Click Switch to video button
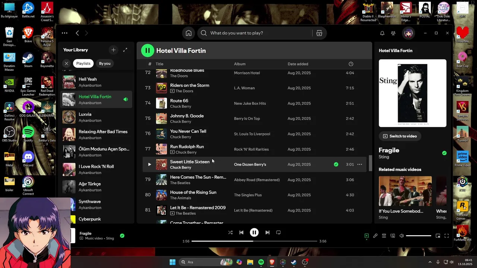Screen dimensions: 477x268 coord(400,136)
